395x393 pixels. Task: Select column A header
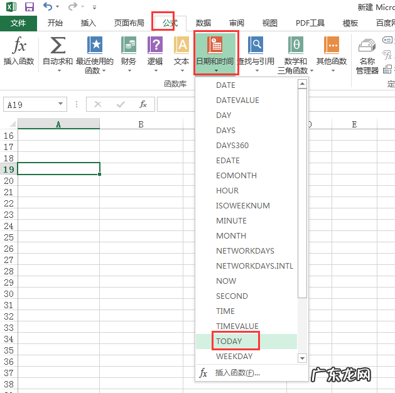58,124
